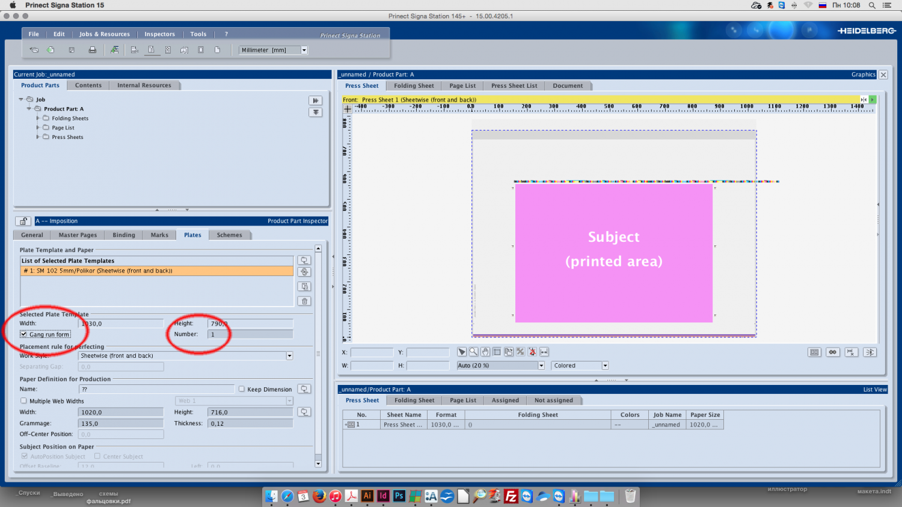
Task: Open the Master Pages tab
Action: pos(78,235)
